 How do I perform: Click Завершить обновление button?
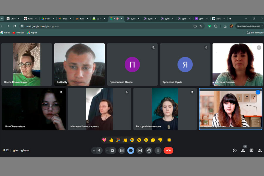(x=248, y=26)
